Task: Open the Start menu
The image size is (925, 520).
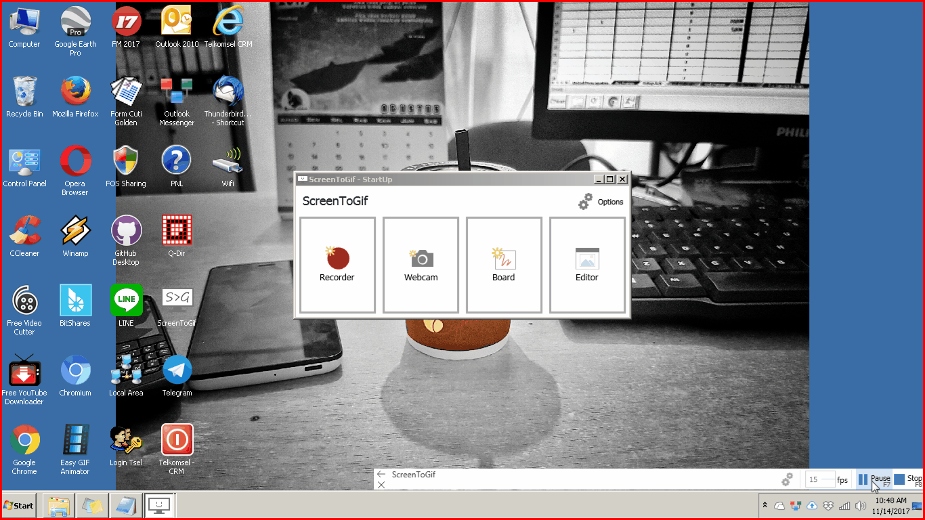Action: point(18,505)
